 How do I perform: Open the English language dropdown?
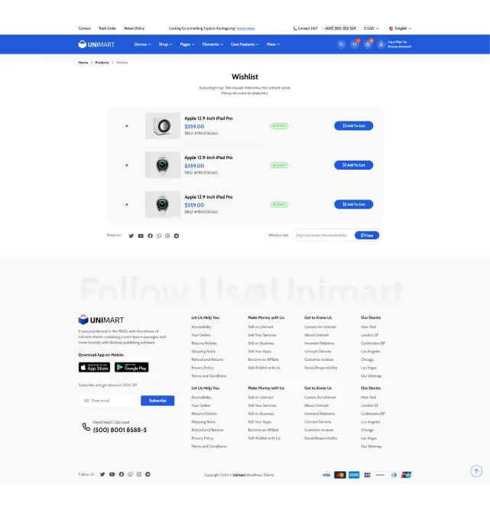tap(400, 28)
